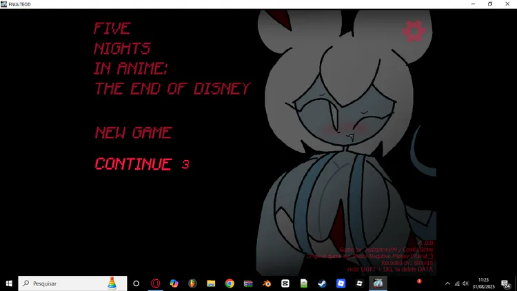The height and width of the screenshot is (291, 517).
Task: Open the volume control in tray
Action: tap(465, 283)
